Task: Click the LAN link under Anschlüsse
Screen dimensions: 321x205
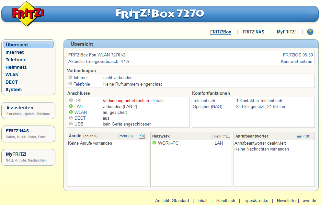Action: click(78, 106)
